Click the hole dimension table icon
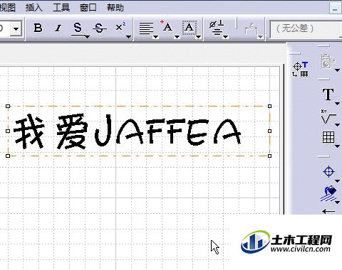Image resolution: width=342 pixels, height=270 pixels. click(300, 69)
